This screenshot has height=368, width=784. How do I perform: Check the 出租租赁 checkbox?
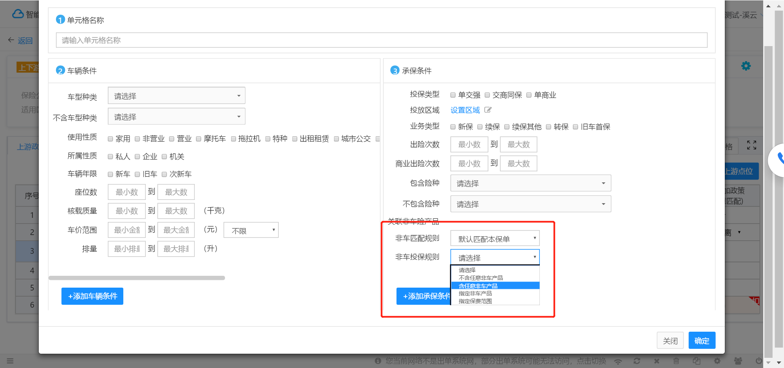(x=294, y=139)
